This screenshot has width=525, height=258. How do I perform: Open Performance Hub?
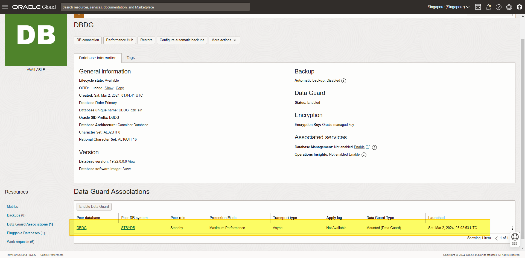[x=120, y=40]
